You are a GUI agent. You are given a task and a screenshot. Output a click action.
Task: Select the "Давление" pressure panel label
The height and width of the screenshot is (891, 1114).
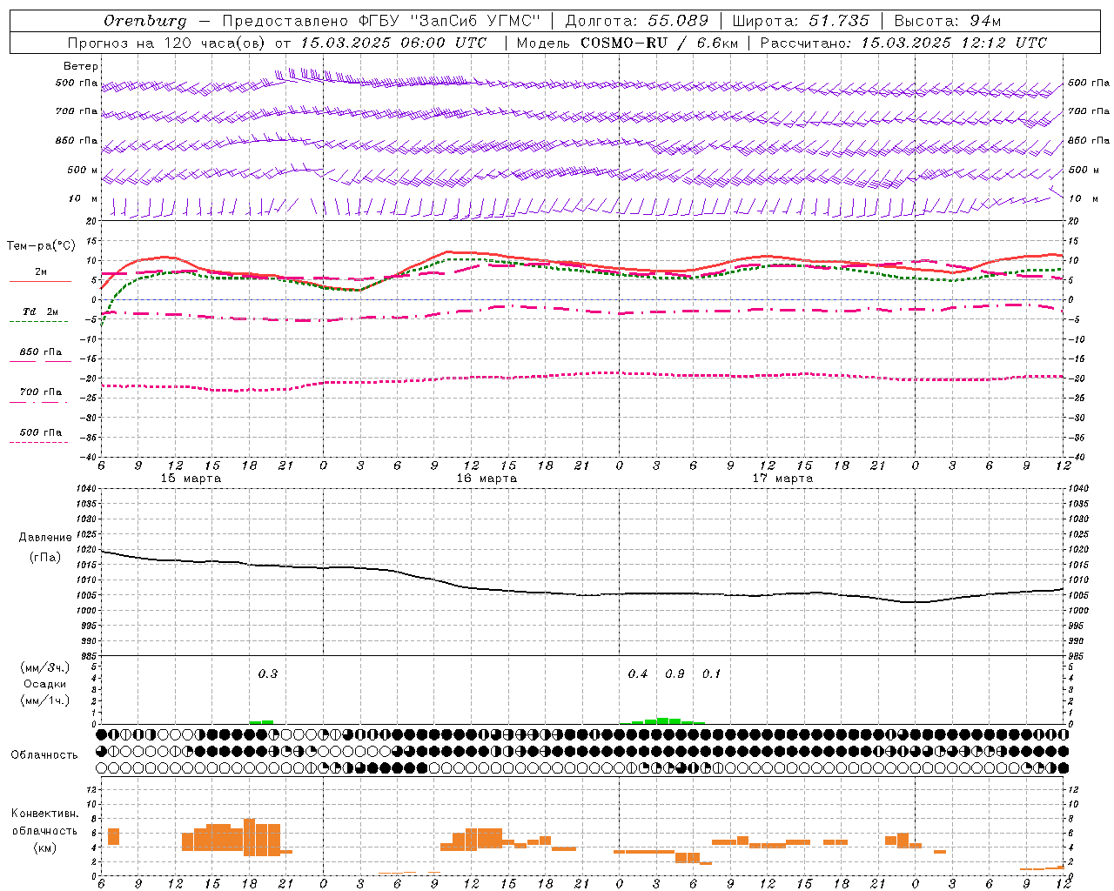point(45,538)
